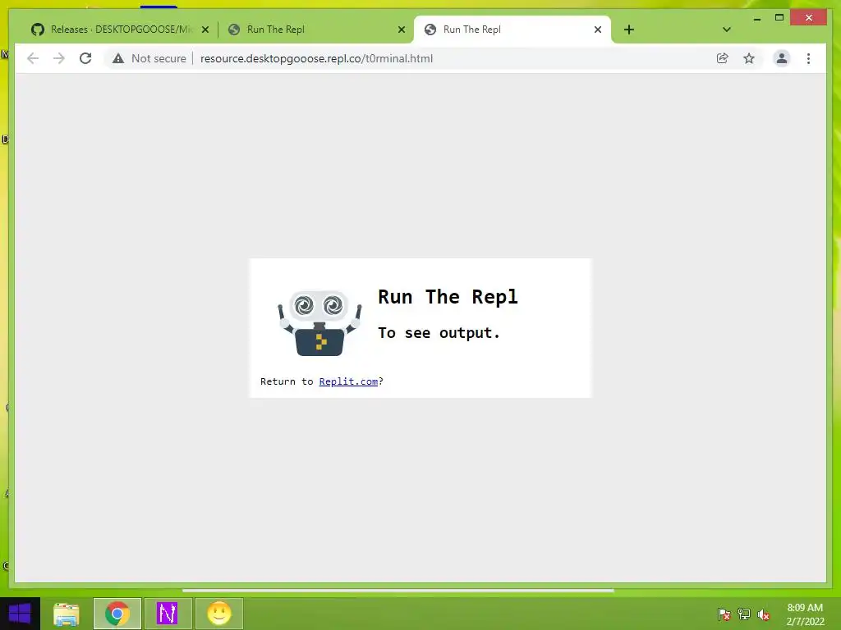Viewport: 841px width, 630px height.
Task: Open the Chrome three-dot menu
Action: pos(808,58)
